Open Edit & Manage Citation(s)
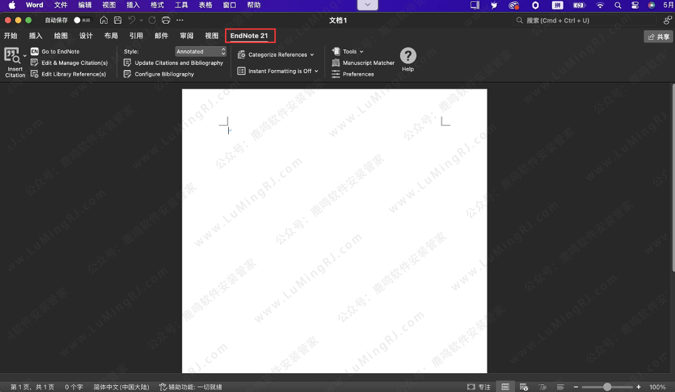 [69, 63]
